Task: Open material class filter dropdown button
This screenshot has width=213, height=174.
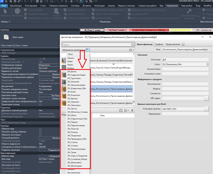Action: point(88,50)
